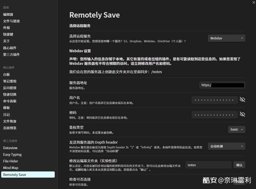Open 关于 settings section

coord(6,41)
